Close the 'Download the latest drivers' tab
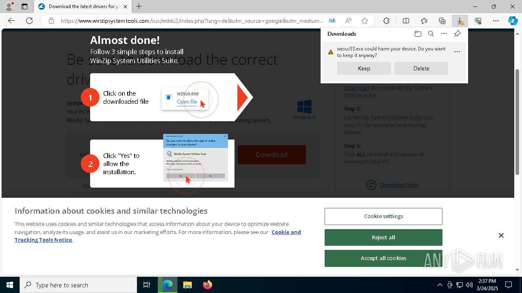 [125, 7]
